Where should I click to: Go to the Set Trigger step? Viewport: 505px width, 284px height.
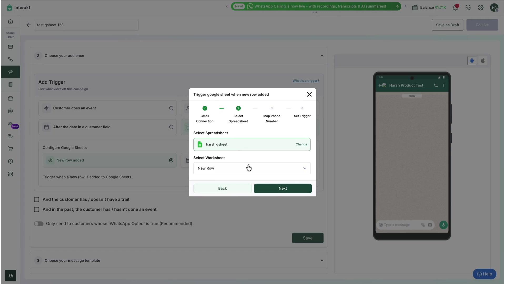[302, 112]
